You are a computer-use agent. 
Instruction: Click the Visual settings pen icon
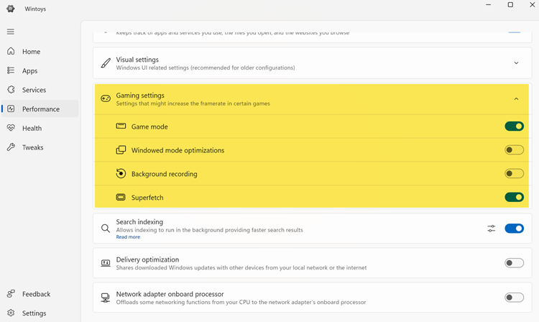[106, 63]
